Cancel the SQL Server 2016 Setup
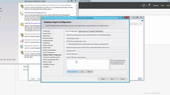The height and width of the screenshot is (95, 170). pyautogui.click(x=122, y=79)
